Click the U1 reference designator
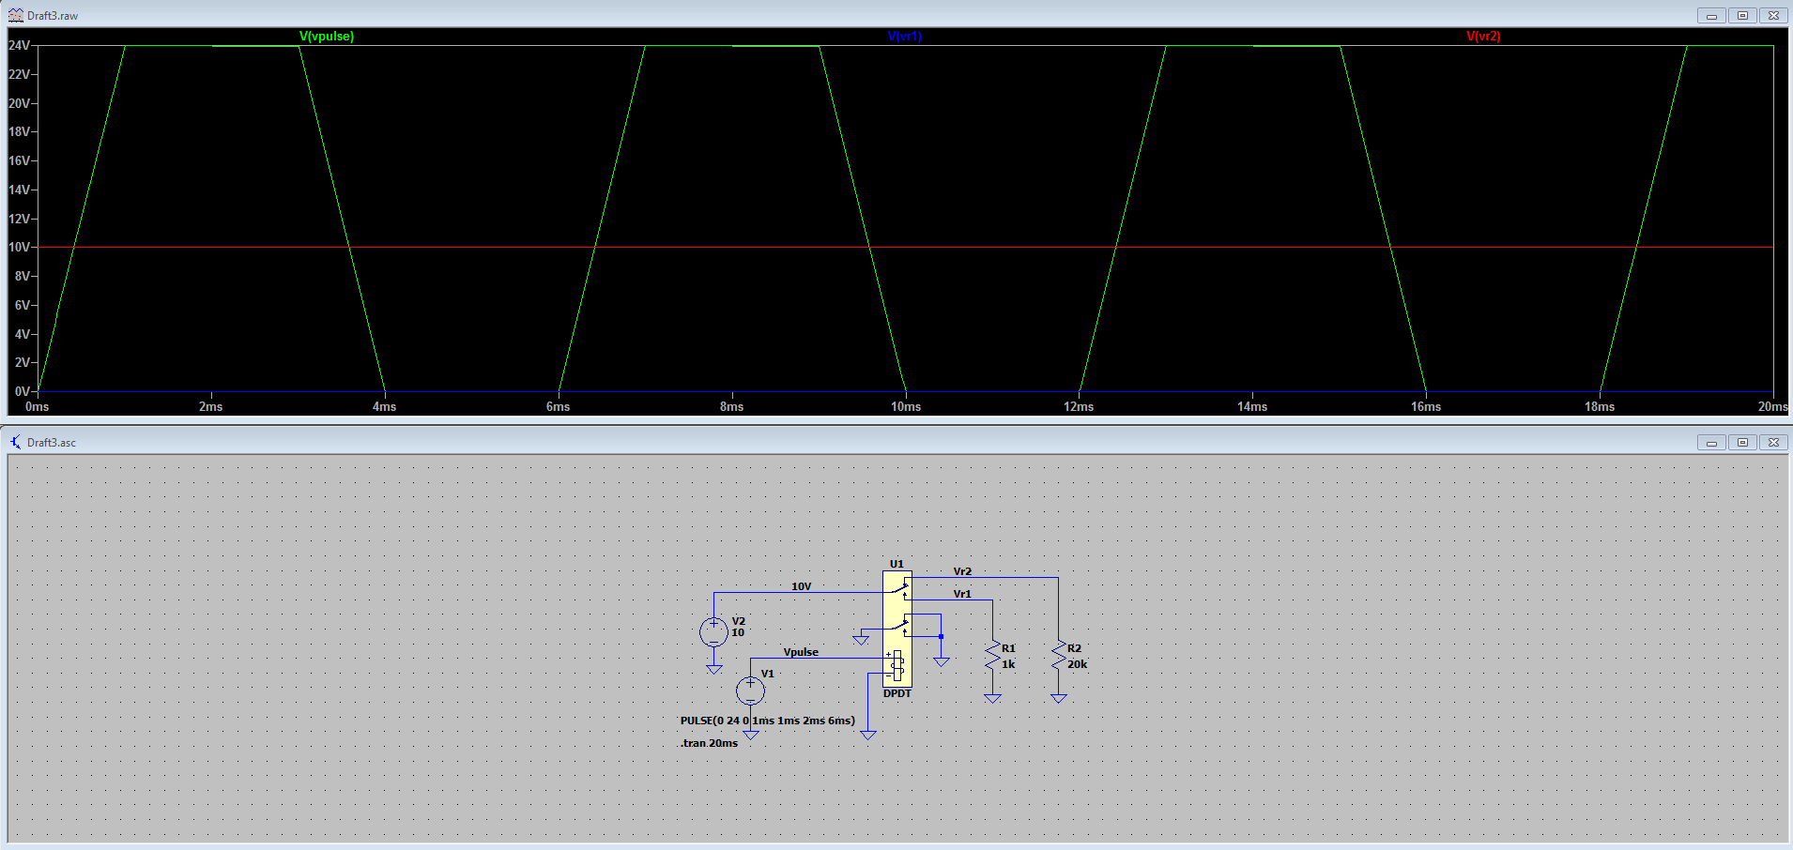The height and width of the screenshot is (850, 1793). click(896, 564)
